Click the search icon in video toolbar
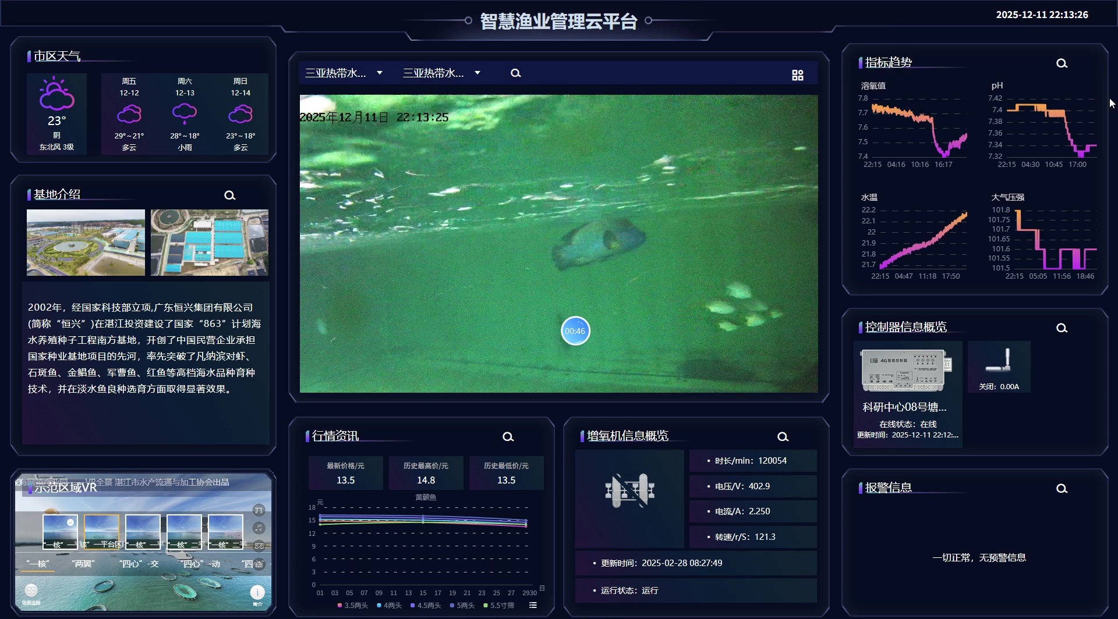Screen dimensions: 1118x619 [515, 73]
